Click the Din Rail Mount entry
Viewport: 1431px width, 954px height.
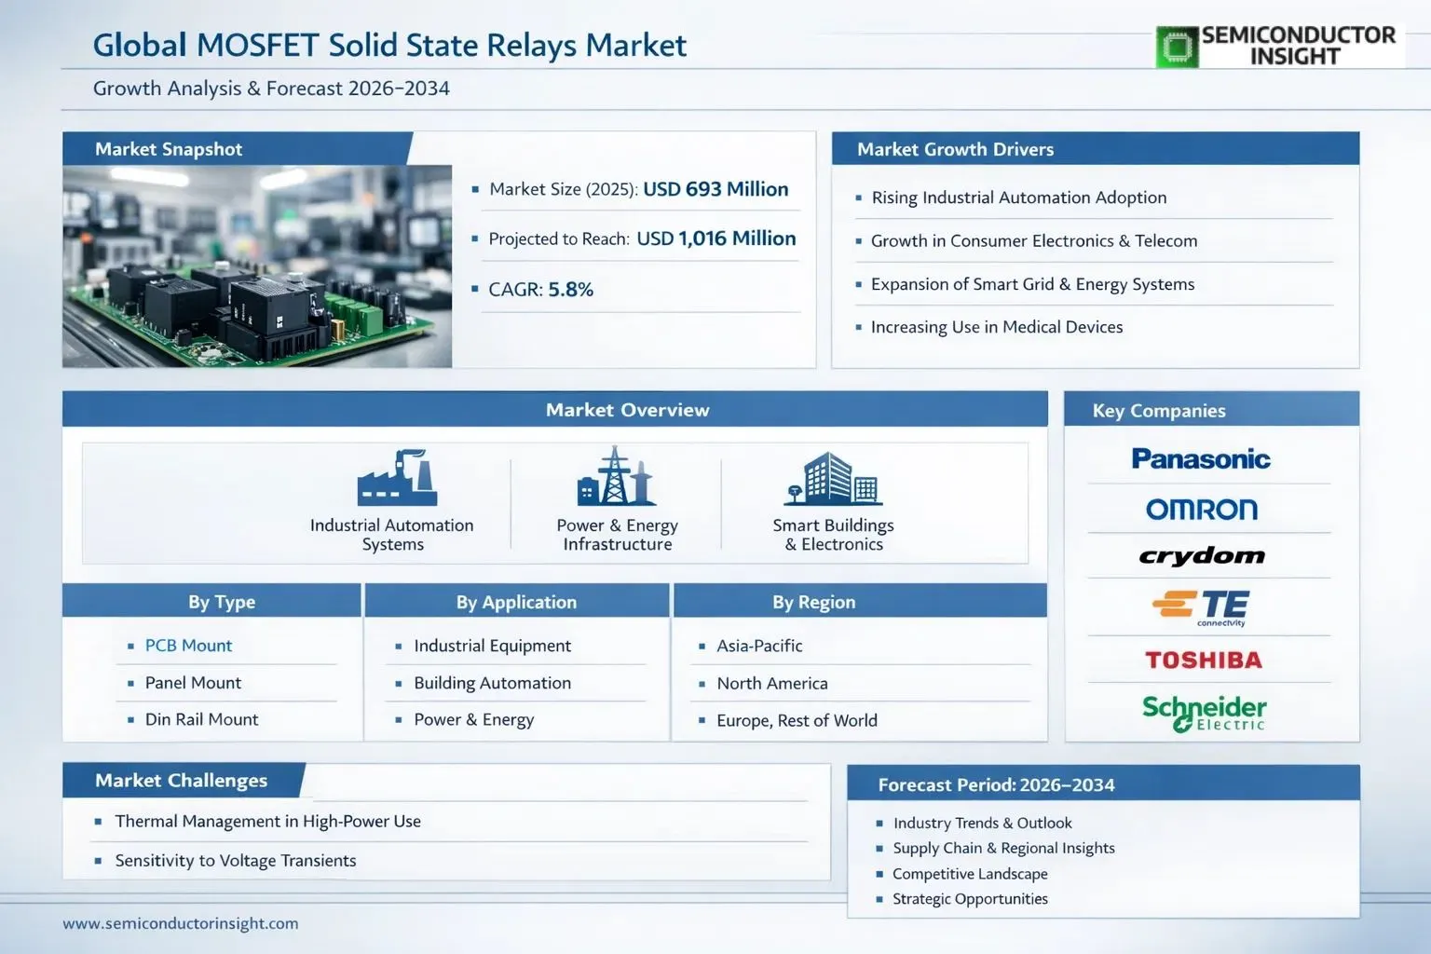(x=201, y=719)
